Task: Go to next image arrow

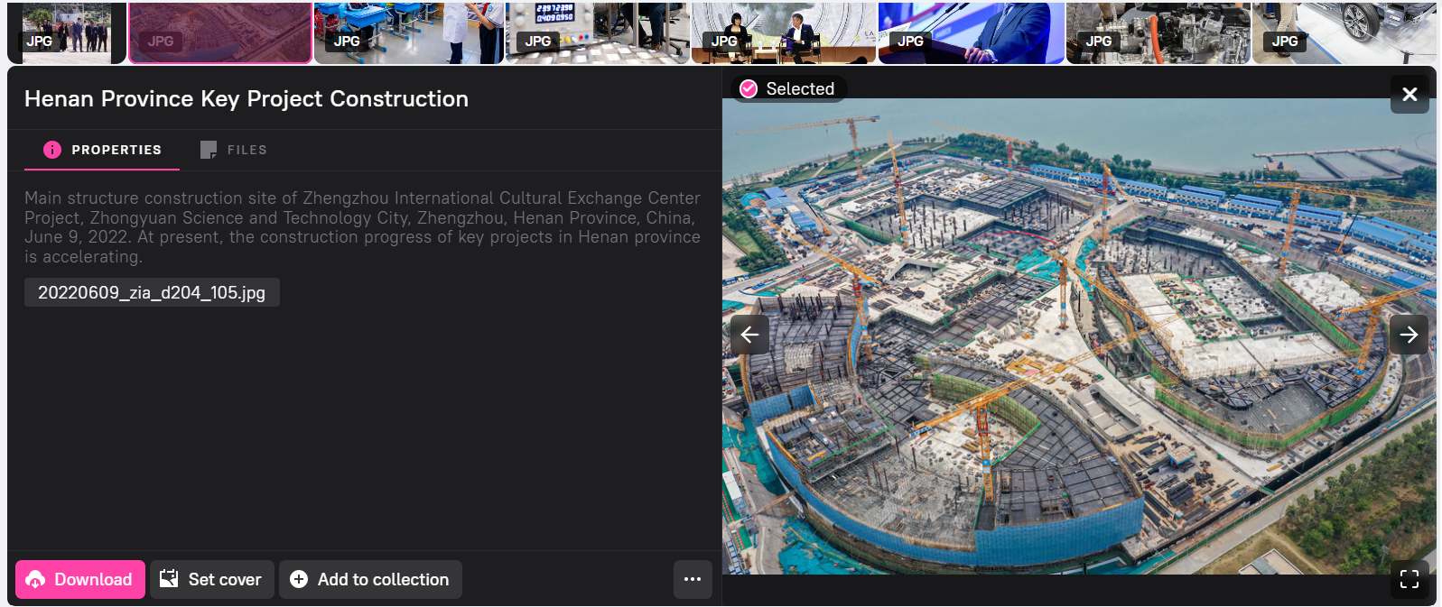Action: pos(1409,335)
